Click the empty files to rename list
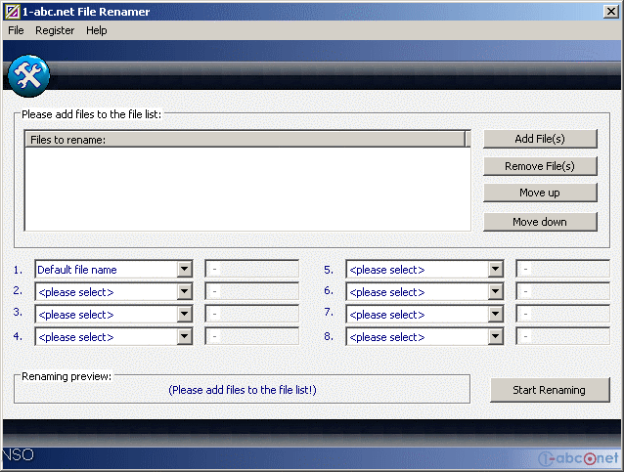624x472 pixels. 247,189
